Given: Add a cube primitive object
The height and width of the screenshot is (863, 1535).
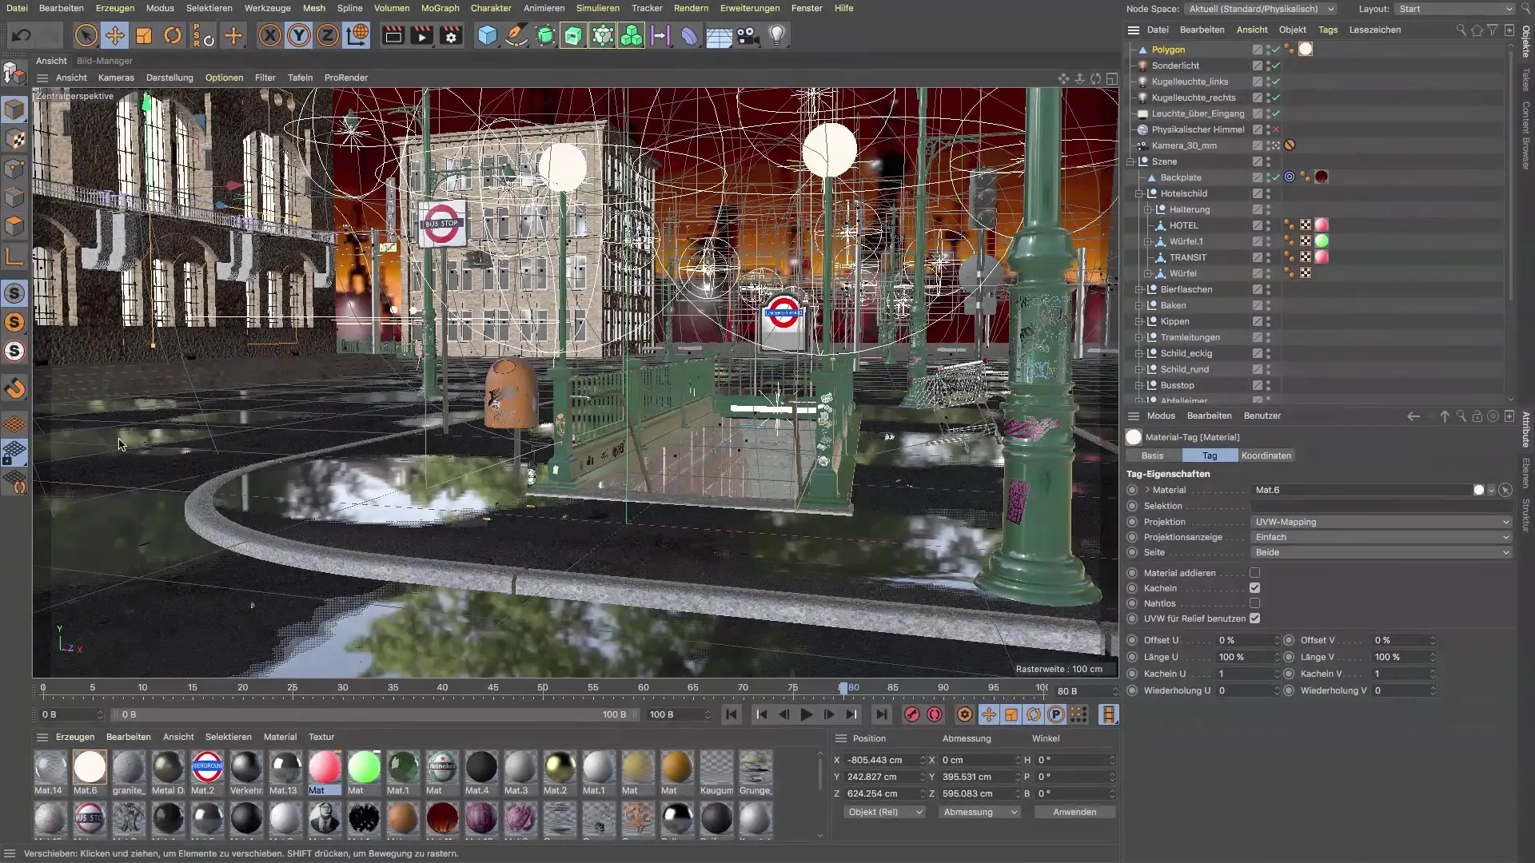Looking at the screenshot, I should tap(488, 36).
